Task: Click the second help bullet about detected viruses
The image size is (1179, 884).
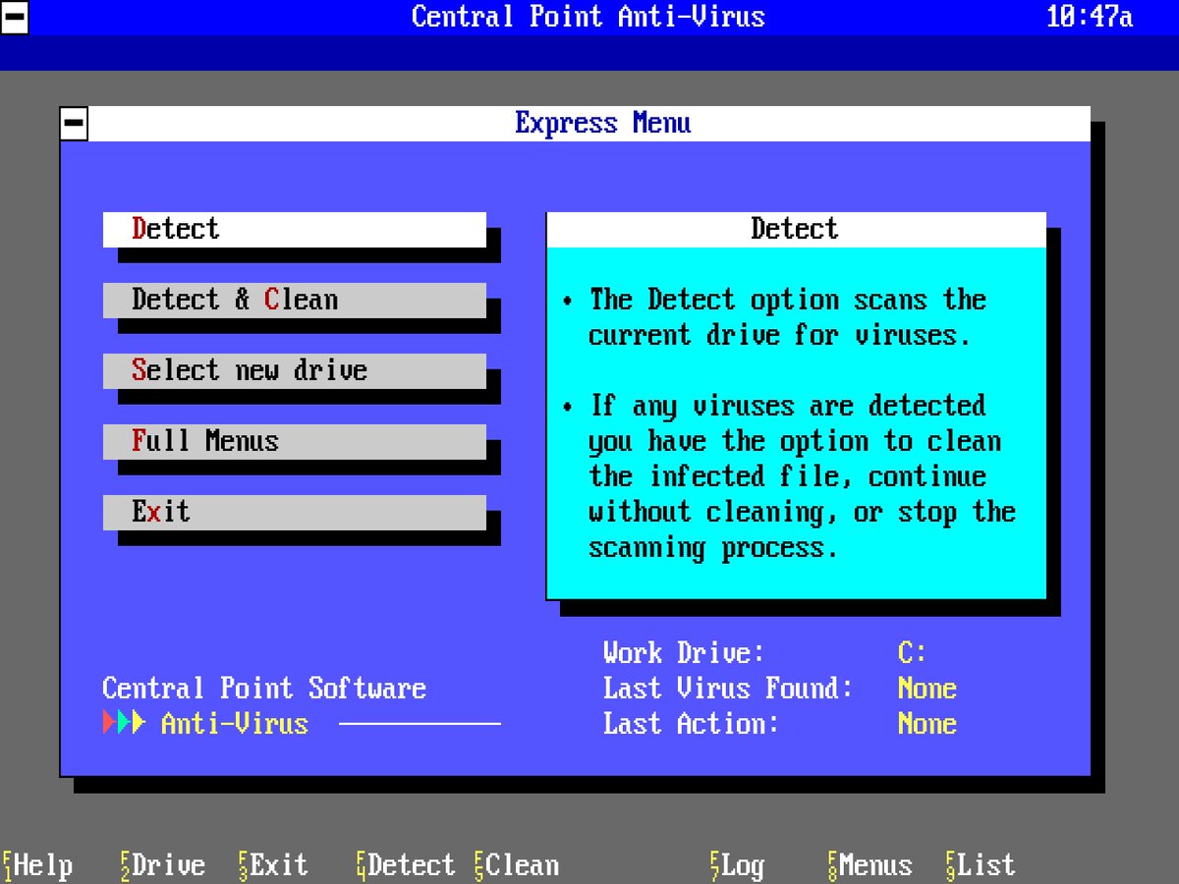Action: pos(789,476)
